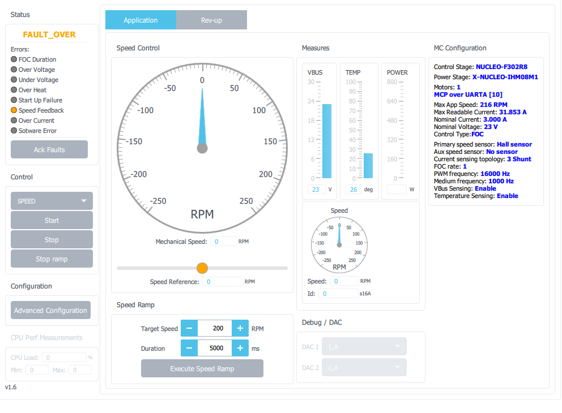This screenshot has height=413, width=562.
Task: Click the Speed Reference input field
Action: 223,282
